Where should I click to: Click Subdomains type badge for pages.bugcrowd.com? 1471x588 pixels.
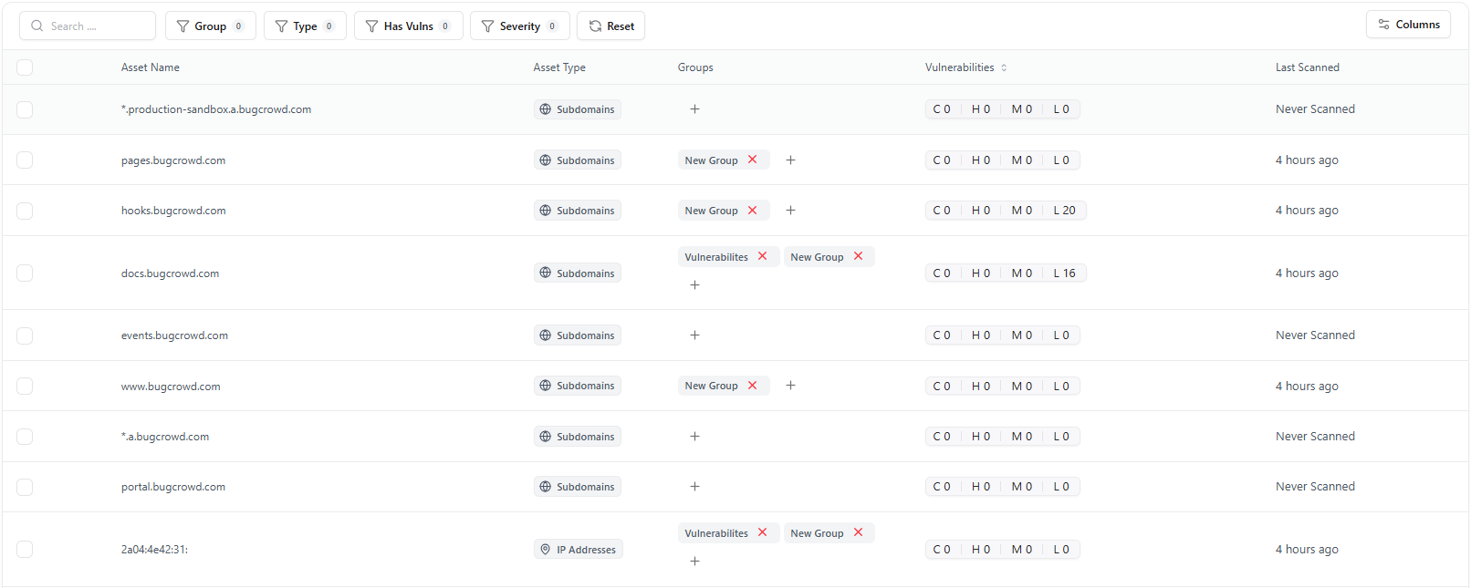click(578, 160)
